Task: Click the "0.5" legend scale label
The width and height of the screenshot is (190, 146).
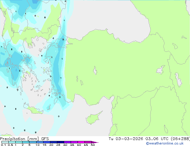Action: coord(10,145)
